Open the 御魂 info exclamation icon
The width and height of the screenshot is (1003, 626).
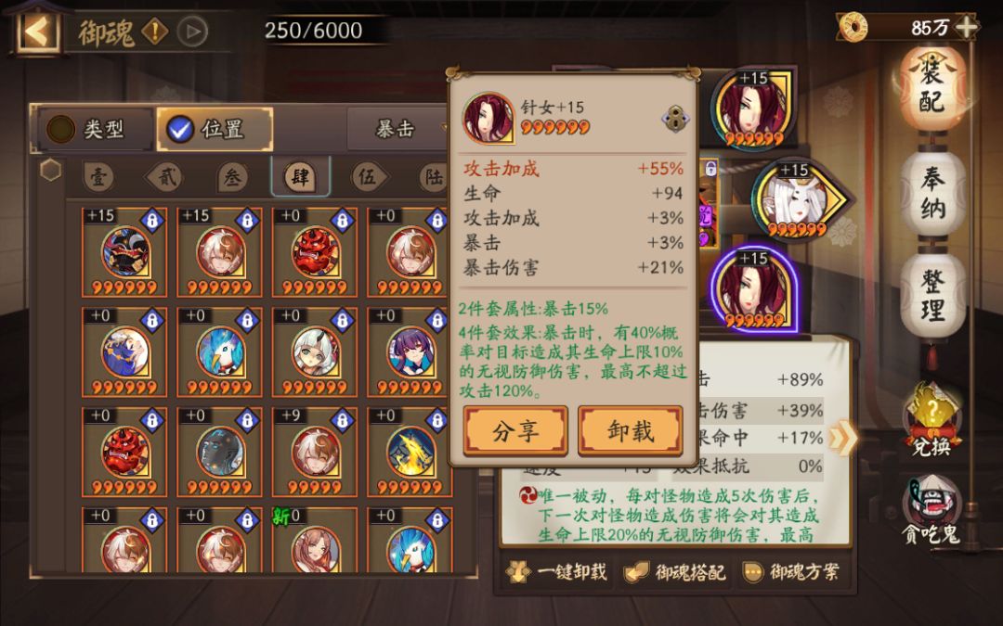(155, 32)
